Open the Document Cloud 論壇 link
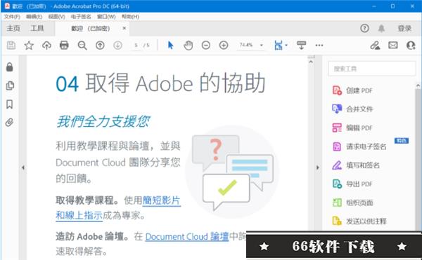 pyautogui.click(x=187, y=236)
